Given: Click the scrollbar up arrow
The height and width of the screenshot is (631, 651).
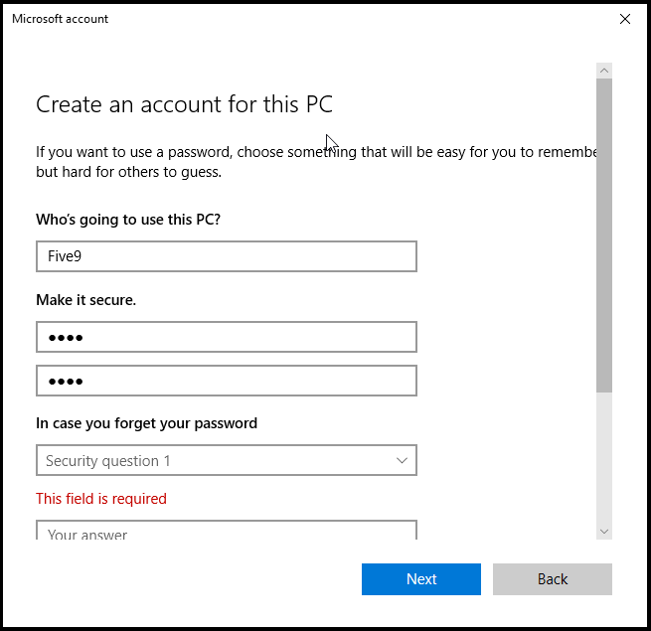Looking at the screenshot, I should click(x=604, y=71).
